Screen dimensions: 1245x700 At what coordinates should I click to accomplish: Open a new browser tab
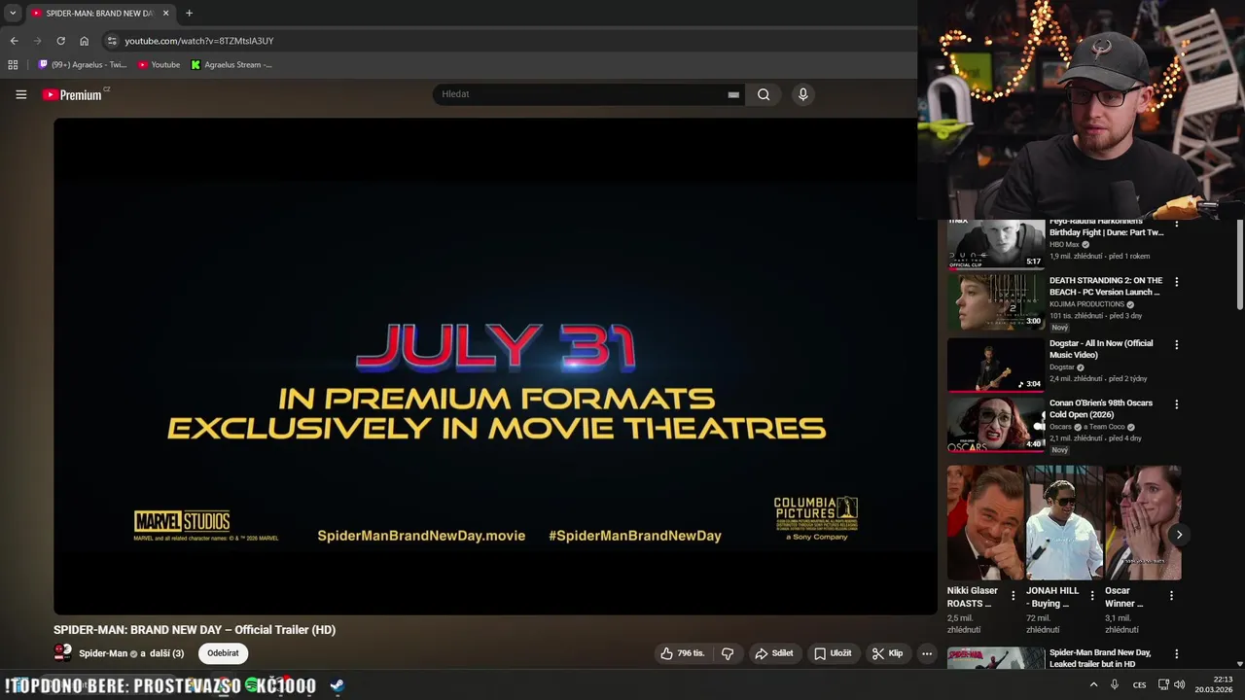tap(189, 13)
